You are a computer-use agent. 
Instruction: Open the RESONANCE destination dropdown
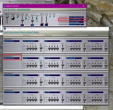(x=75, y=58)
